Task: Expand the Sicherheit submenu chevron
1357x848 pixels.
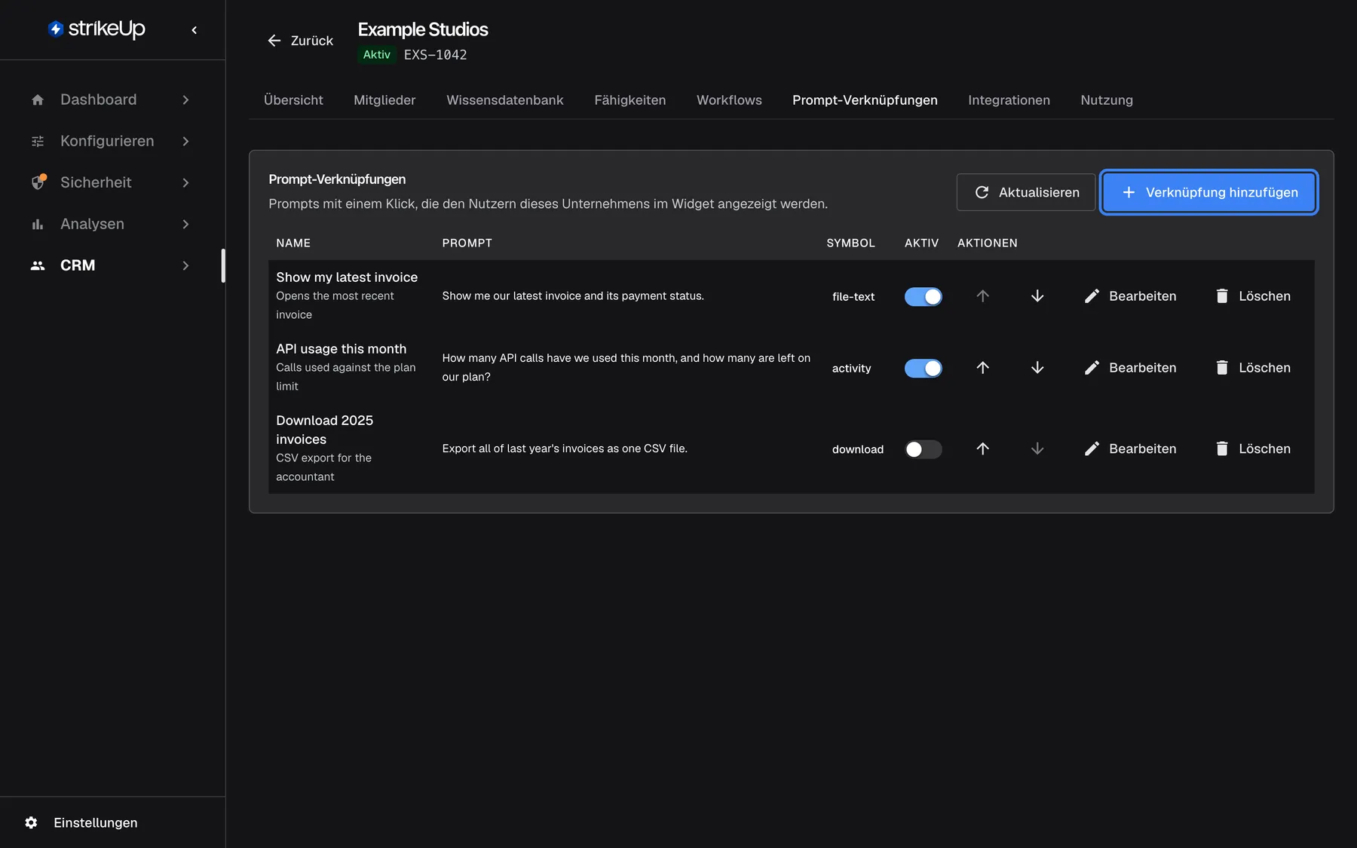Action: [185, 182]
